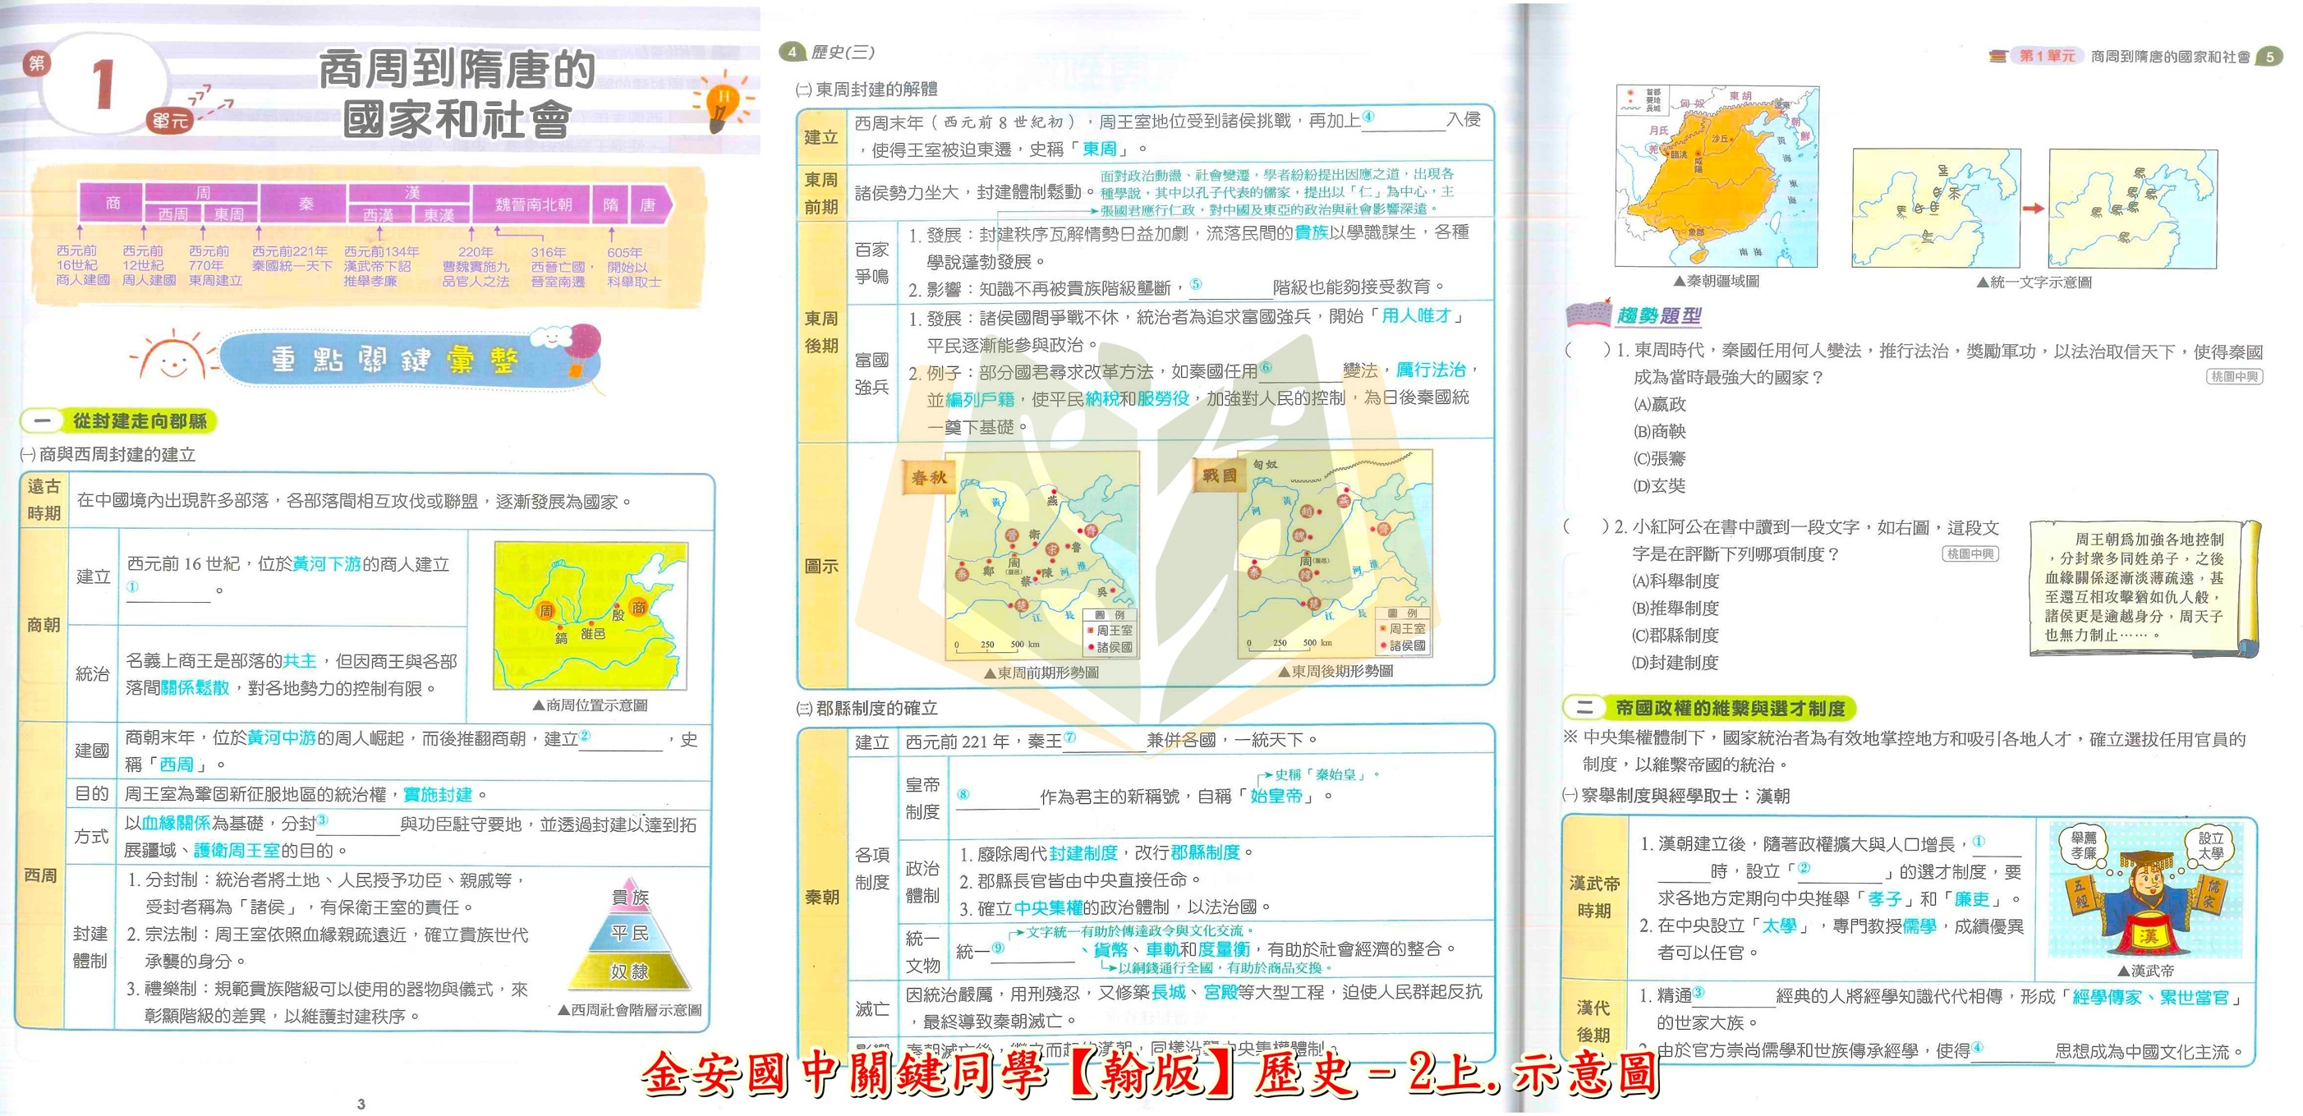Click the blue term 用人唯才
The image size is (2303, 1116).
(1416, 315)
